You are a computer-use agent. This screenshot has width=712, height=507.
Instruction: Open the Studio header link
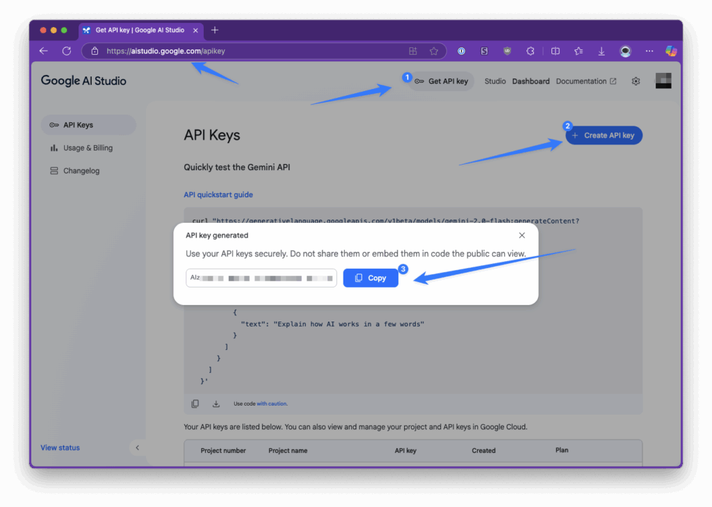point(495,81)
